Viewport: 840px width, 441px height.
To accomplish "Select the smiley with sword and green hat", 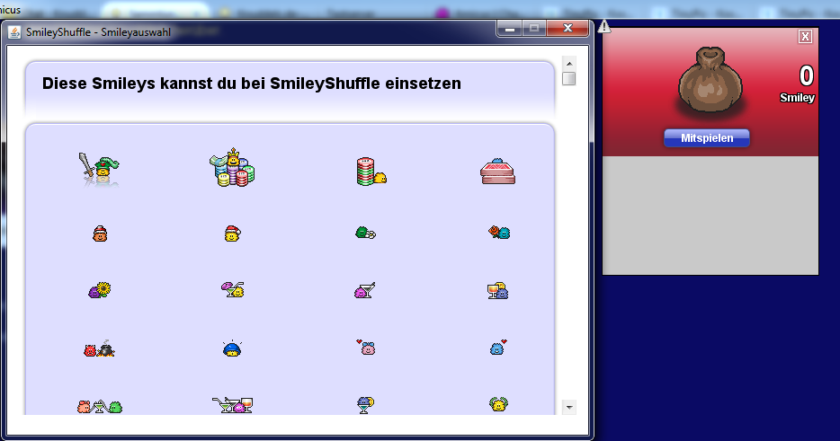I will coord(99,168).
